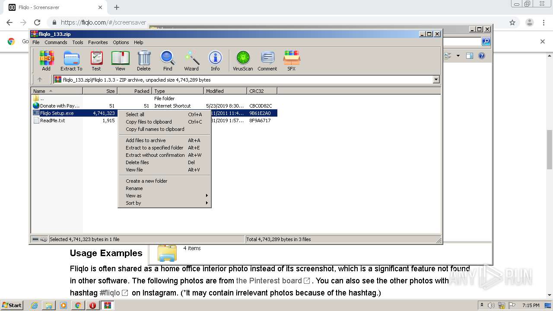
Task: Click the Delete trash can icon
Action: pos(144,60)
